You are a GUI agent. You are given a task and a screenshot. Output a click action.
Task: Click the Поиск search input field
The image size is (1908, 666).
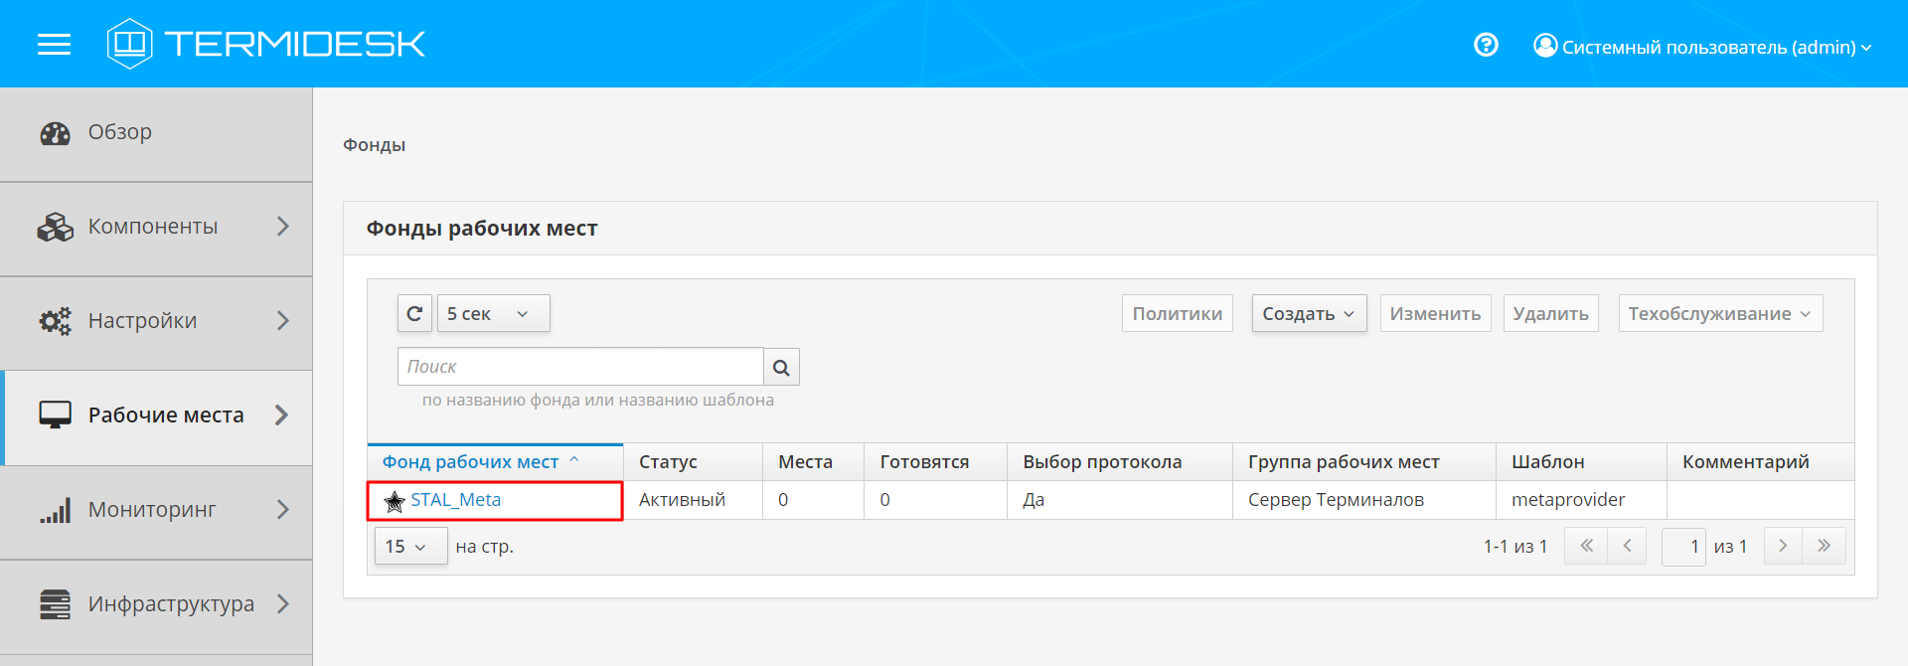pyautogui.click(x=579, y=367)
